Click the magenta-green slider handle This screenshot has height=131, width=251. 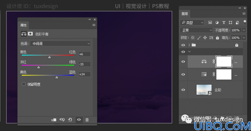38,67
